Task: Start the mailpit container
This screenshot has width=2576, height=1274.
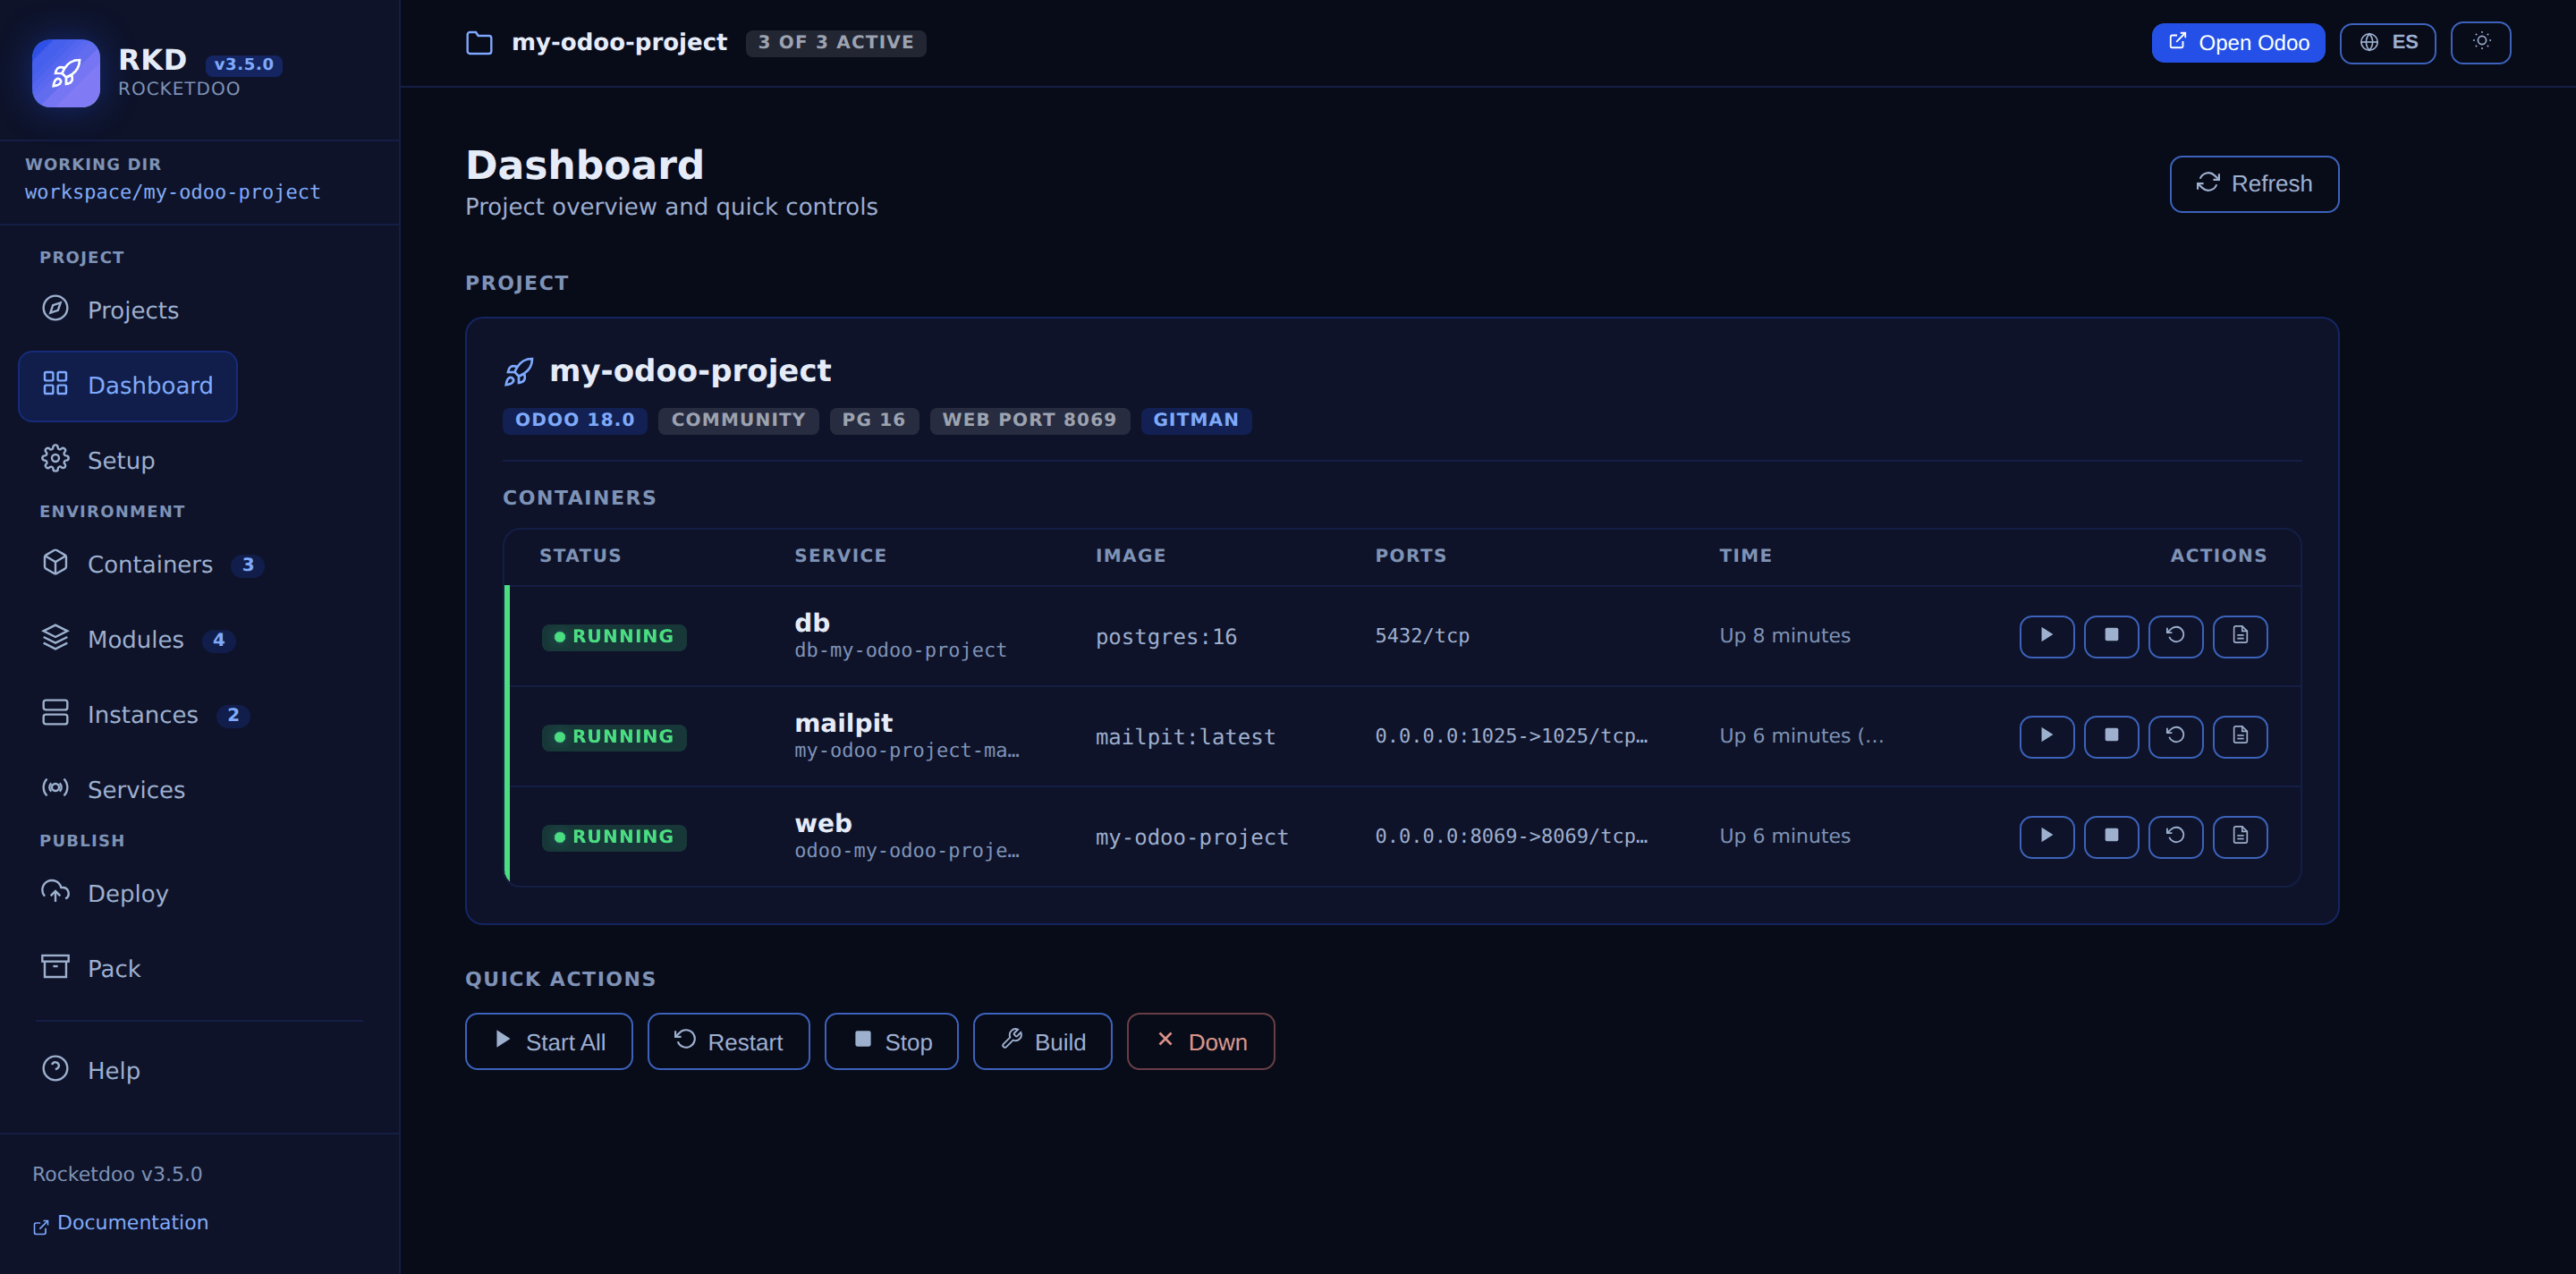Action: coord(2046,736)
